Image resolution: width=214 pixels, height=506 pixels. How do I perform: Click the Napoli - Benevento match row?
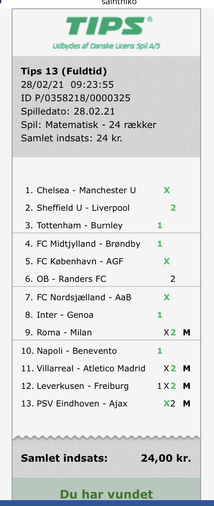coord(106,351)
